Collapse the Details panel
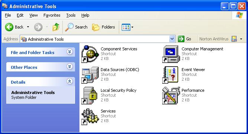248x134 pixels. 69,81
